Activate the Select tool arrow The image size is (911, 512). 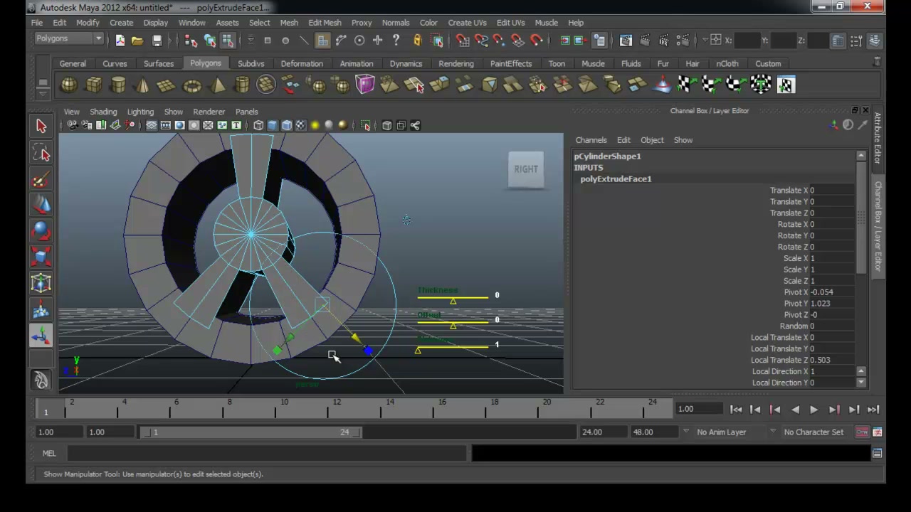(41, 126)
